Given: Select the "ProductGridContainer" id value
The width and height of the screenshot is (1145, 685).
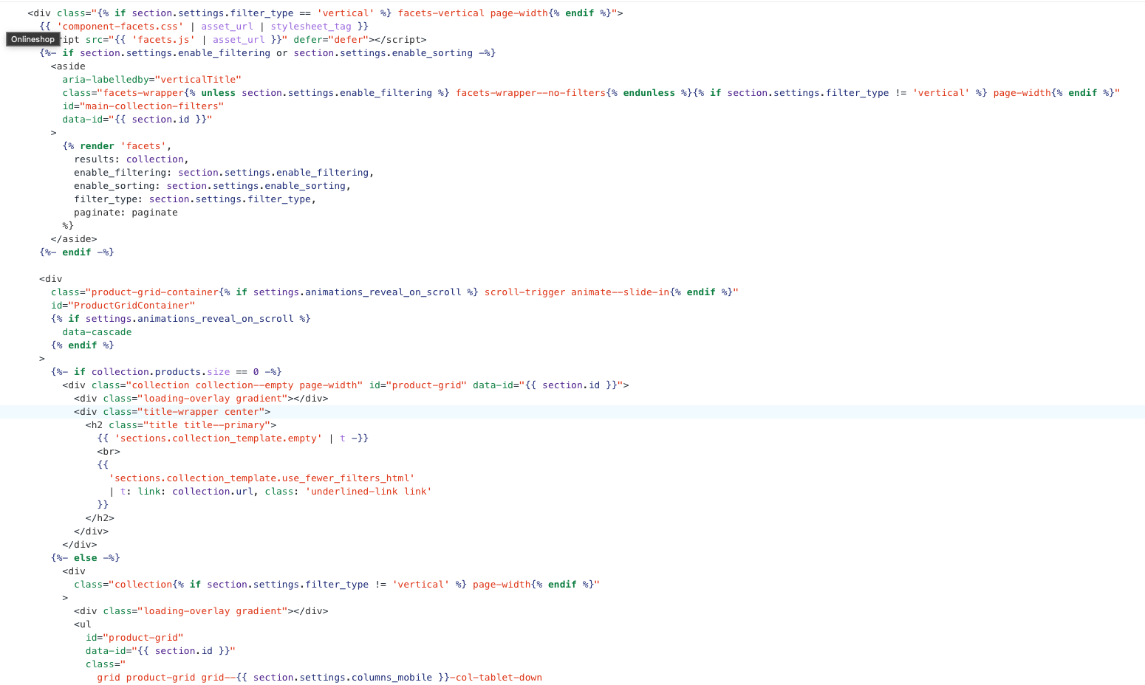Looking at the screenshot, I should (131, 306).
